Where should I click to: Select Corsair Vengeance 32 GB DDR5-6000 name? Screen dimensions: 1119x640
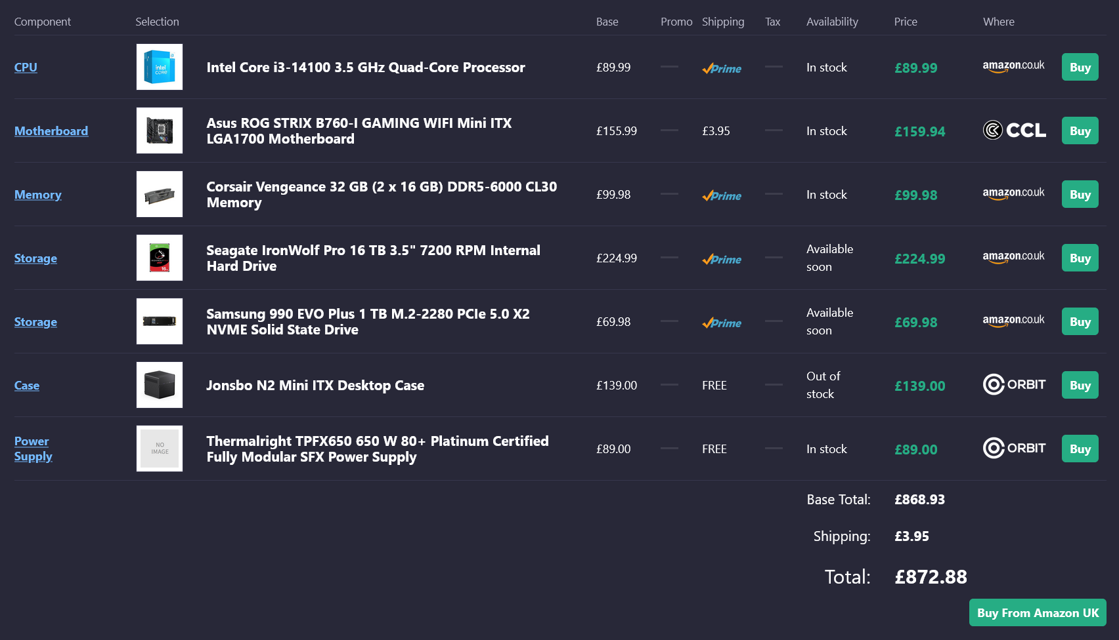(382, 194)
